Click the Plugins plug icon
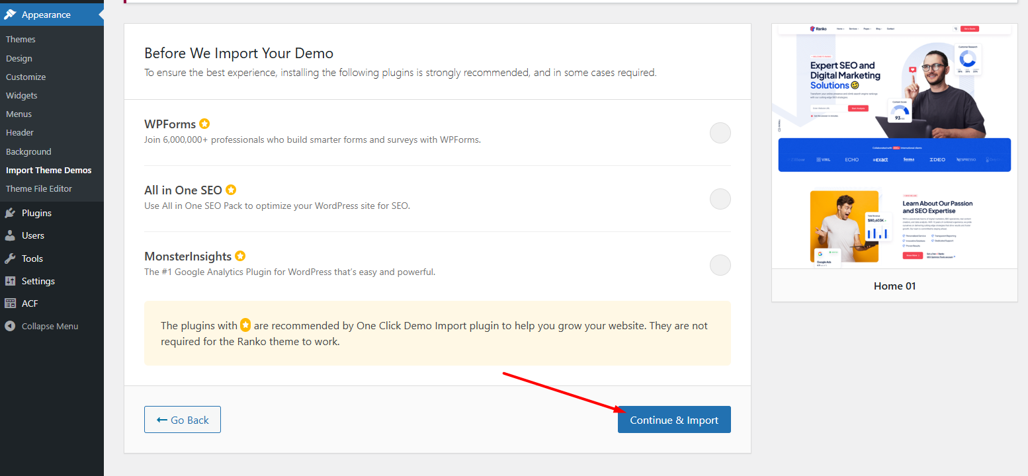Screen dimensions: 1028x476 (x=10, y=213)
